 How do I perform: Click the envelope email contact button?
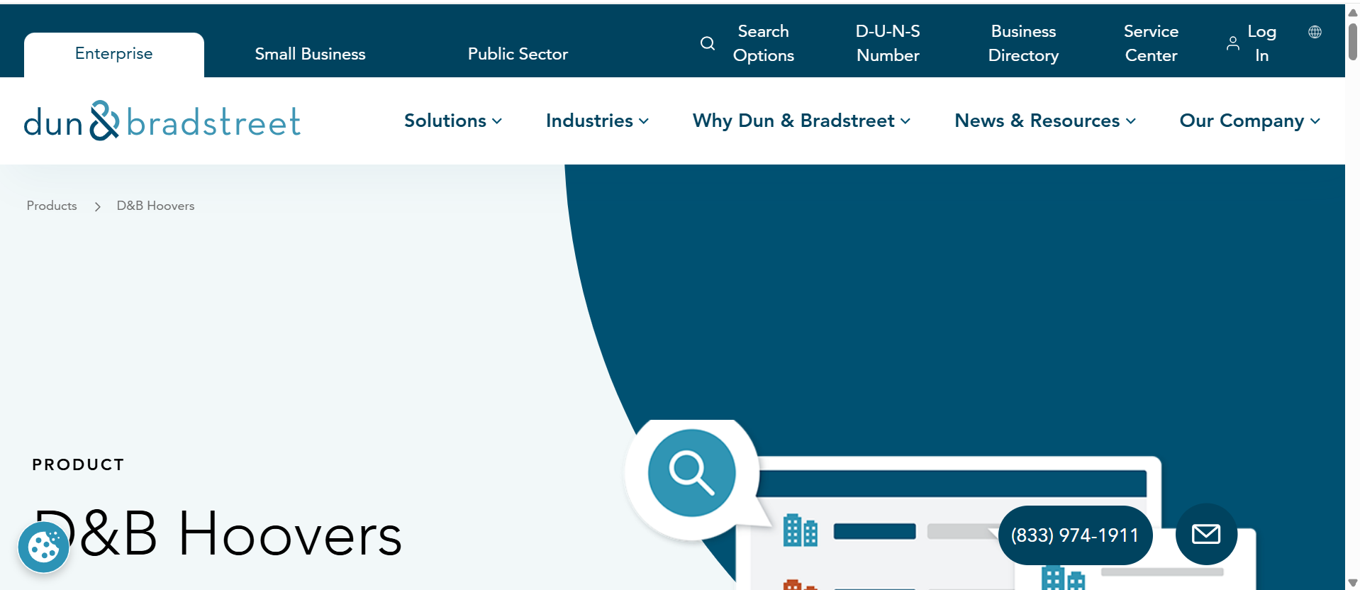click(1206, 534)
